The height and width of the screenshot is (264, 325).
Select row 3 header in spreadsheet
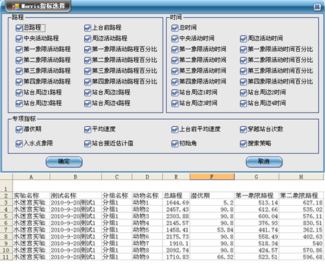pyautogui.click(x=6, y=203)
